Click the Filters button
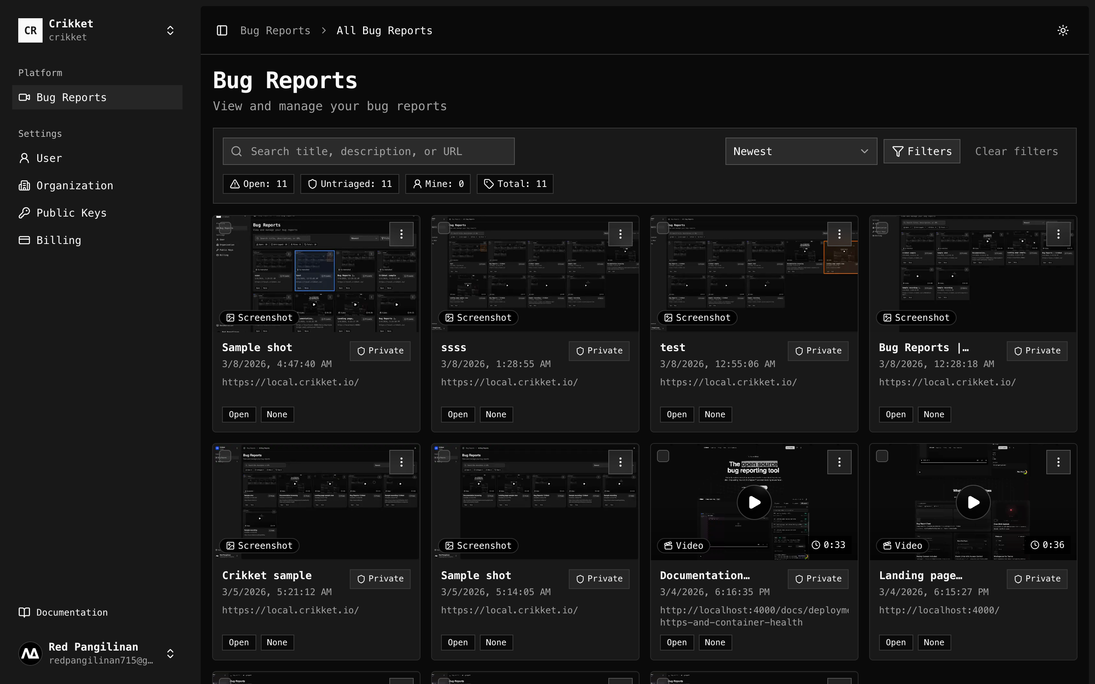 click(922, 151)
